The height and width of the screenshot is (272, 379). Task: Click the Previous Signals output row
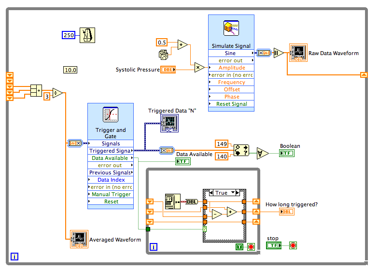111,172
